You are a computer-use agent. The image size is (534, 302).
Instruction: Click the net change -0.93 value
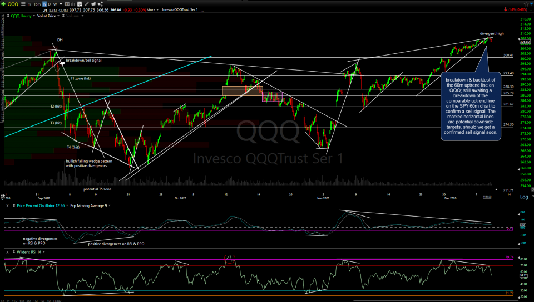(128, 10)
